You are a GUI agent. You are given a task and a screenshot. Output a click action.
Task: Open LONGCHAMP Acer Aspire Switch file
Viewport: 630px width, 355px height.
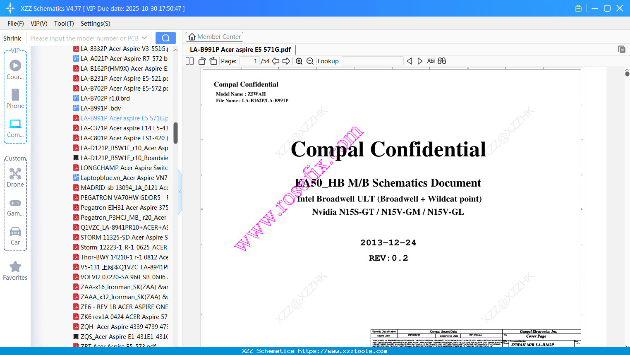(121, 168)
